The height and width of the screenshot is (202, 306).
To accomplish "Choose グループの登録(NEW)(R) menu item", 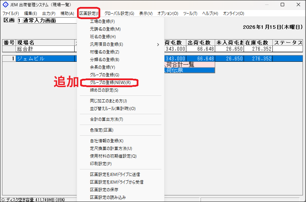I will click(x=110, y=83).
